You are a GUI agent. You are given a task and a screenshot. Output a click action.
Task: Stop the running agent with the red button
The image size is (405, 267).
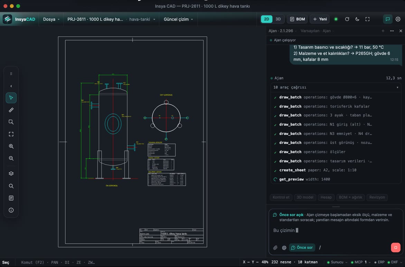tap(395, 247)
